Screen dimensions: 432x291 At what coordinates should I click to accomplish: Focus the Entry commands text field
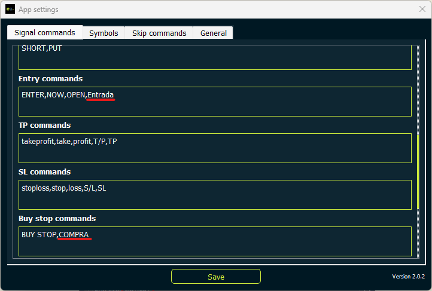coord(215,102)
